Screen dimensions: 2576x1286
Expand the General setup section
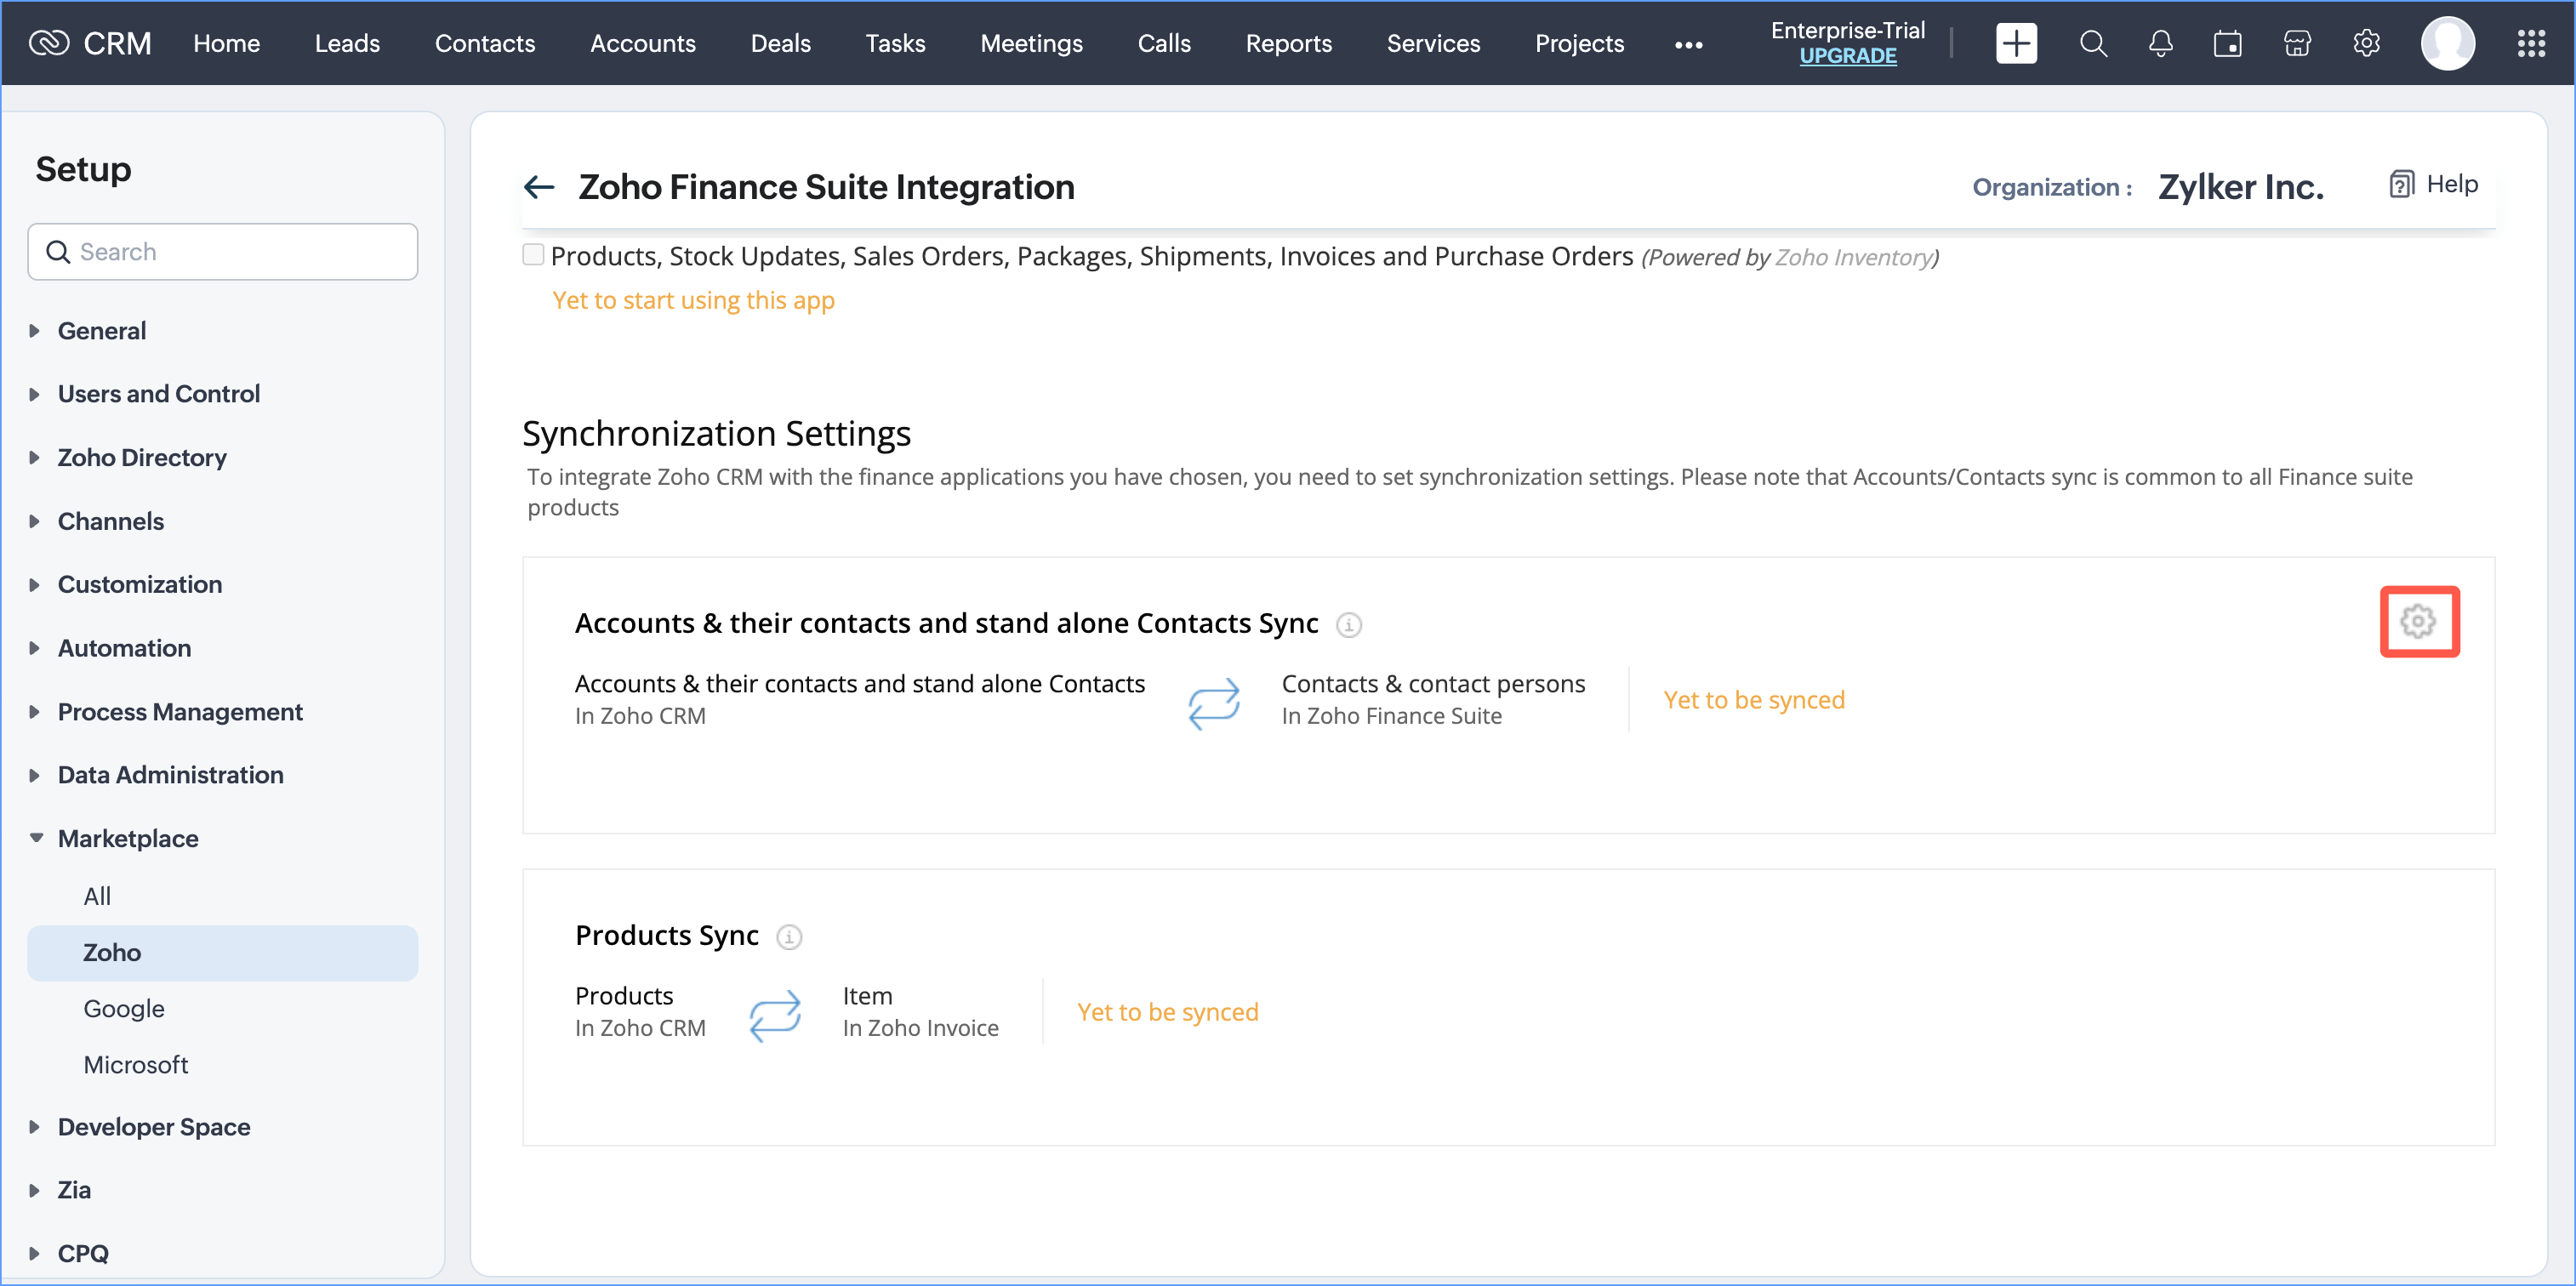point(101,331)
